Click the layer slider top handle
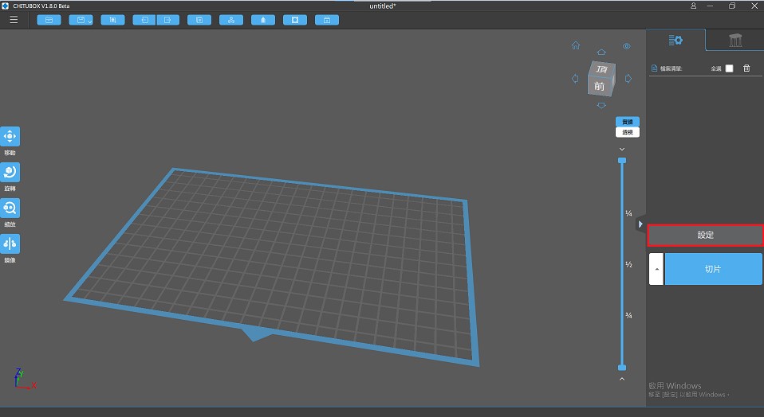This screenshot has width=764, height=417. (622, 161)
